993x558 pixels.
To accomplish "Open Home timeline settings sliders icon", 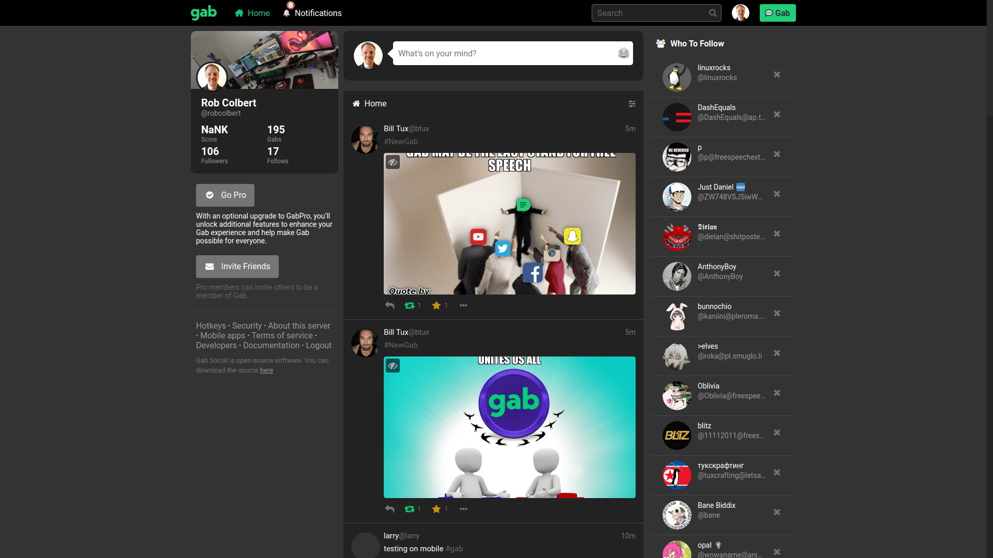I will click(x=632, y=104).
